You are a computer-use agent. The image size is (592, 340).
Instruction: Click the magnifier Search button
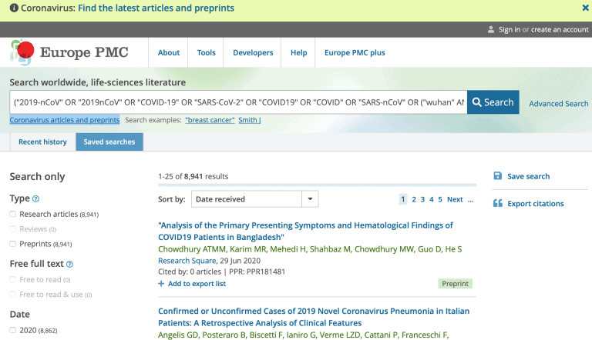(x=493, y=102)
